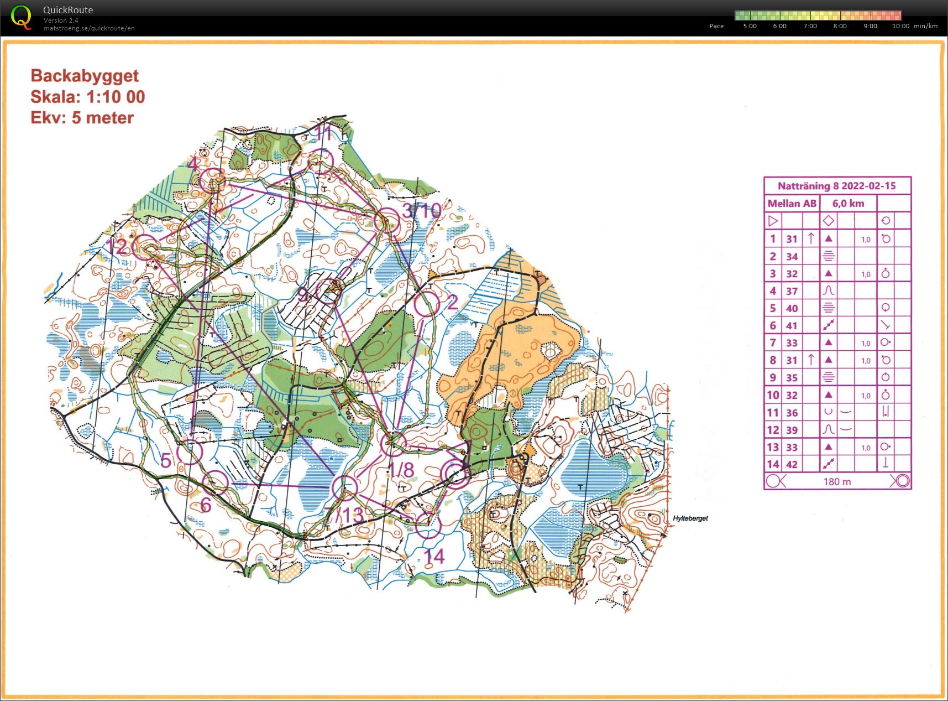Click the Natträning 8 2022-02-15 header

[837, 186]
